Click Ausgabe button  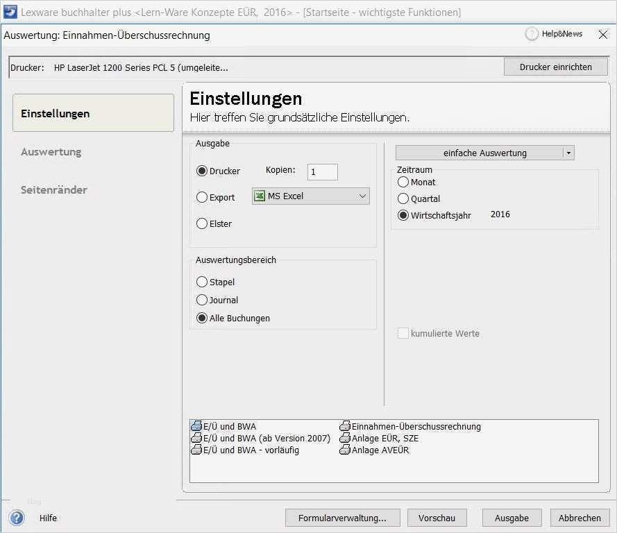tap(512, 518)
